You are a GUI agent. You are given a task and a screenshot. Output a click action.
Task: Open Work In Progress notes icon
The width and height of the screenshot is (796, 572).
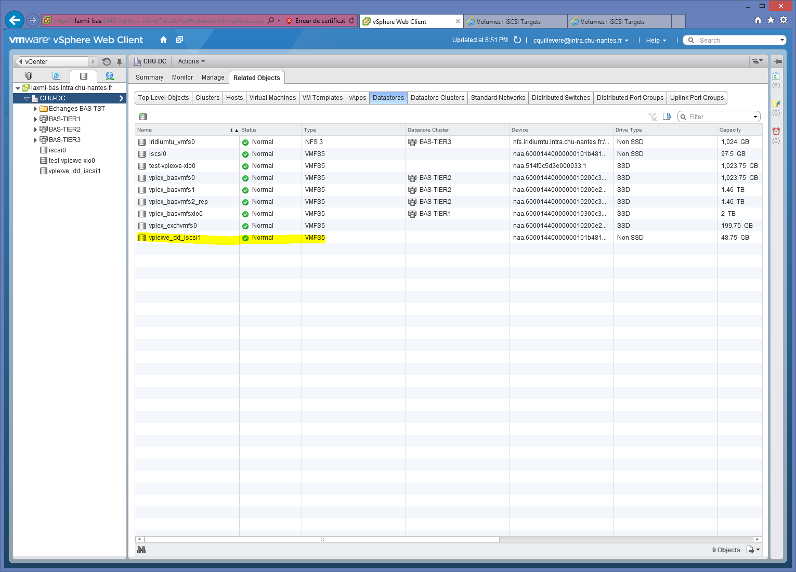[776, 104]
